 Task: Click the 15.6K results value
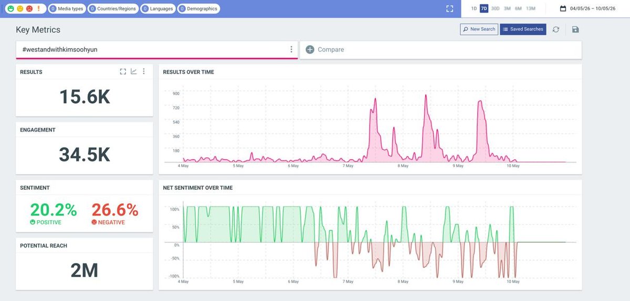(x=85, y=97)
